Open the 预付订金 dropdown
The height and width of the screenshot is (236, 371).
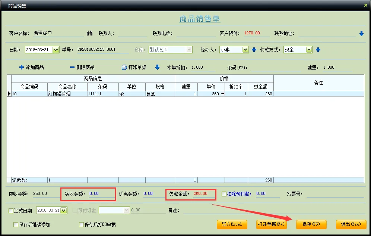tap(127, 210)
